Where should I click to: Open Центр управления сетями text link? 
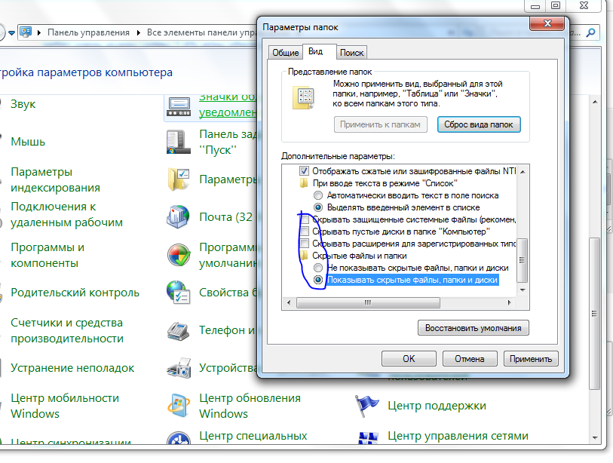458,436
